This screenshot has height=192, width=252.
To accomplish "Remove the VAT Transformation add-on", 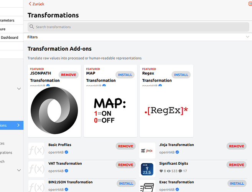I will pos(125,165).
